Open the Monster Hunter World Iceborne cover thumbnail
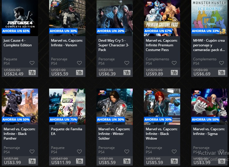Screen dimensions: 229x167 pos(209,18)
